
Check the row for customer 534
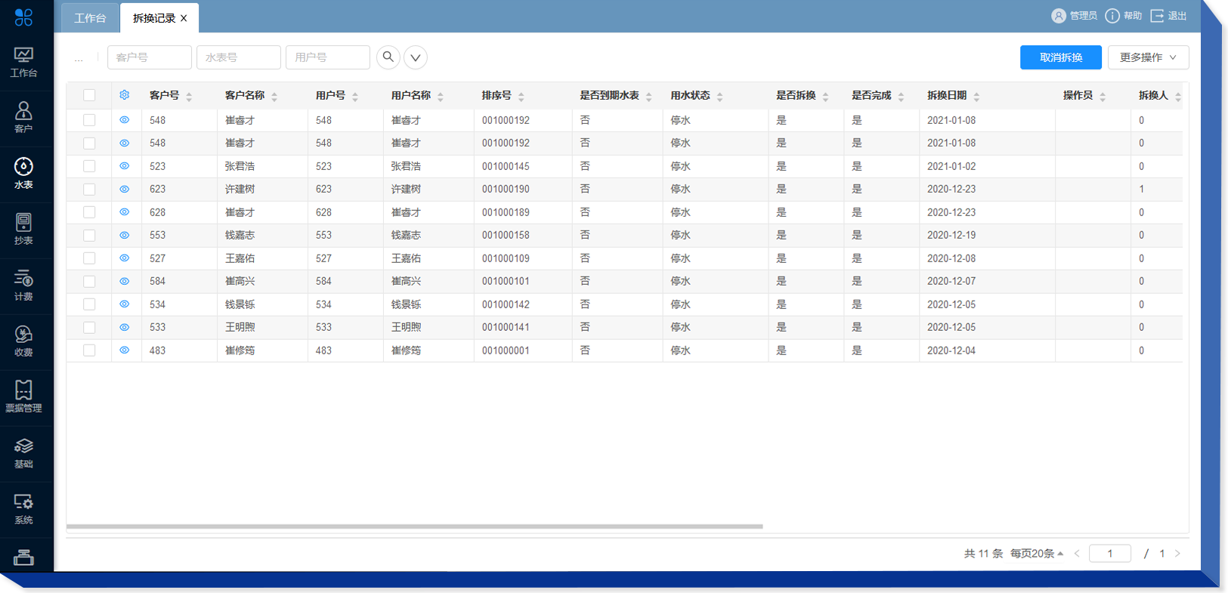click(89, 304)
